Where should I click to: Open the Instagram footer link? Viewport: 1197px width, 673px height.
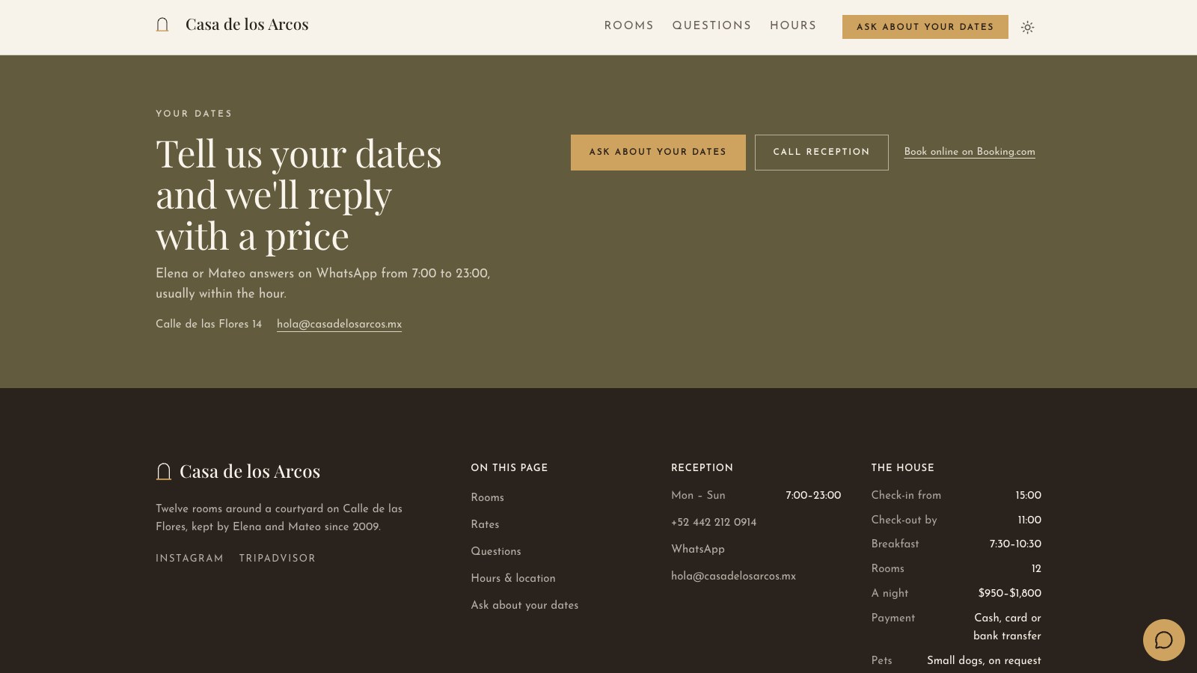click(189, 559)
